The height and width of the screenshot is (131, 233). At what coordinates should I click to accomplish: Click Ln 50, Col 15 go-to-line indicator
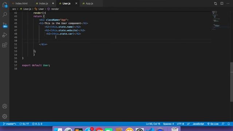pyautogui.click(x=153, y=124)
